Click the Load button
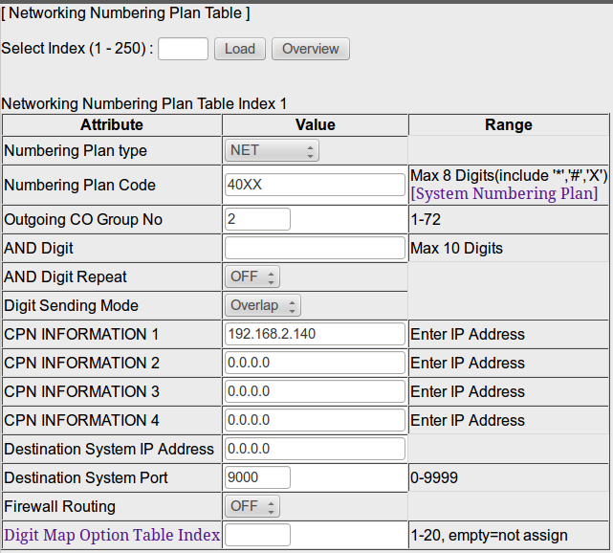The height and width of the screenshot is (553, 613). (x=240, y=49)
